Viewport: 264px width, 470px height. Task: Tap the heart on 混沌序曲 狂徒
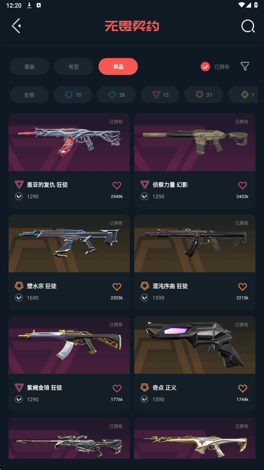click(243, 286)
